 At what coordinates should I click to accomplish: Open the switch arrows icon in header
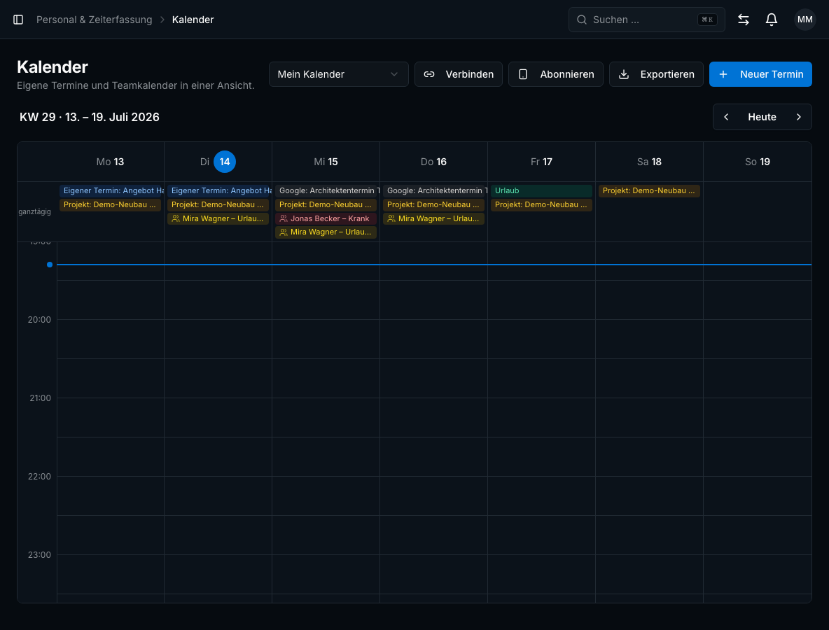tap(744, 20)
